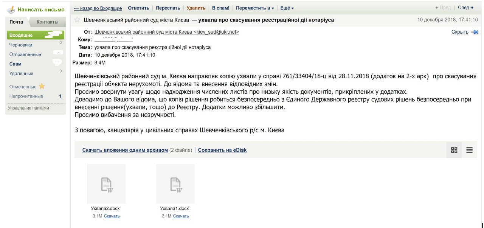The height and width of the screenshot is (228, 484).
Task: Download all attachments as one archive
Action: [125, 150]
